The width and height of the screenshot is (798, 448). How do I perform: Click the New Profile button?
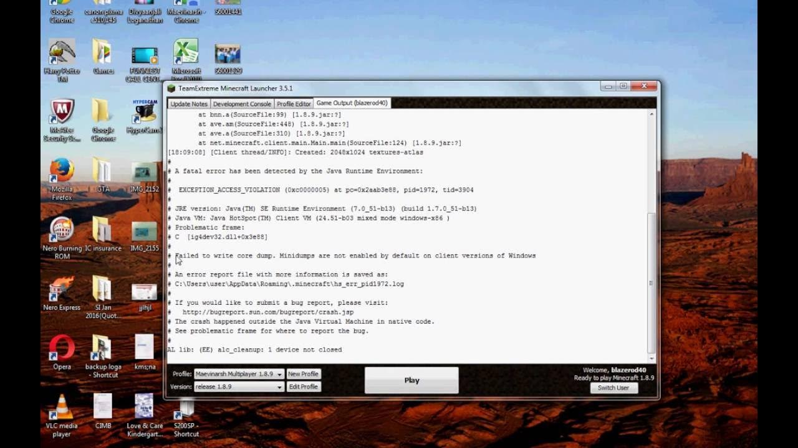click(x=303, y=374)
